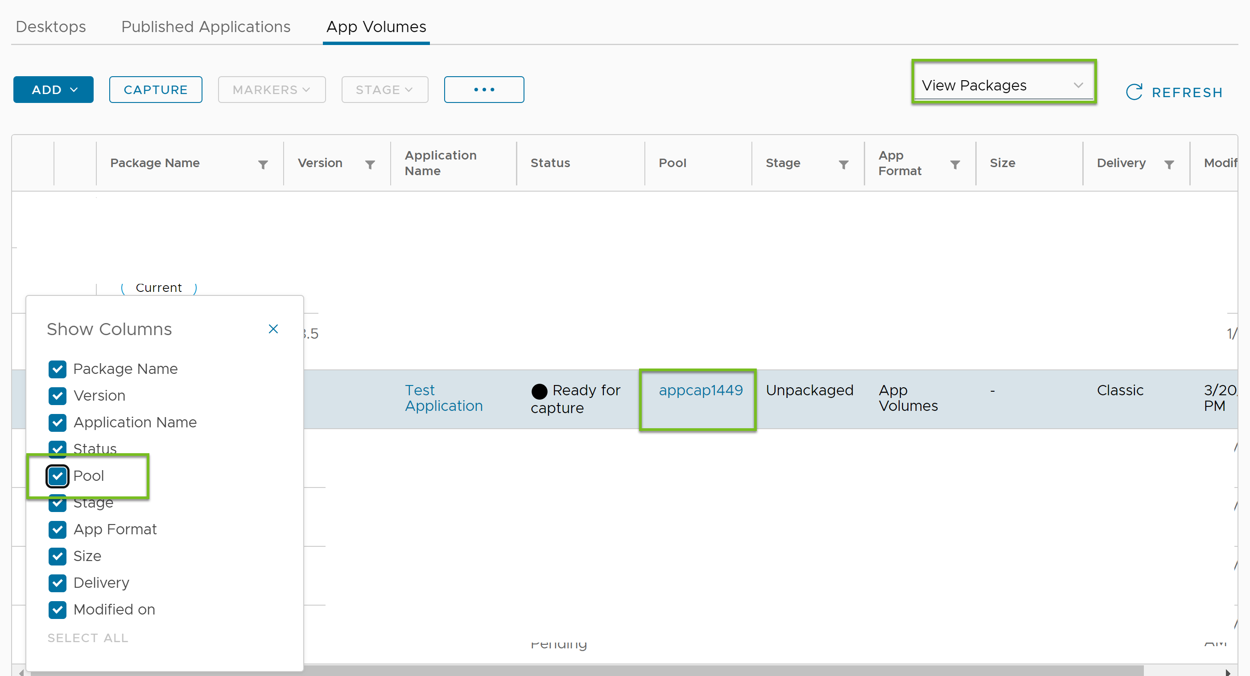
Task: Toggle the Status column checkbox
Action: click(58, 449)
